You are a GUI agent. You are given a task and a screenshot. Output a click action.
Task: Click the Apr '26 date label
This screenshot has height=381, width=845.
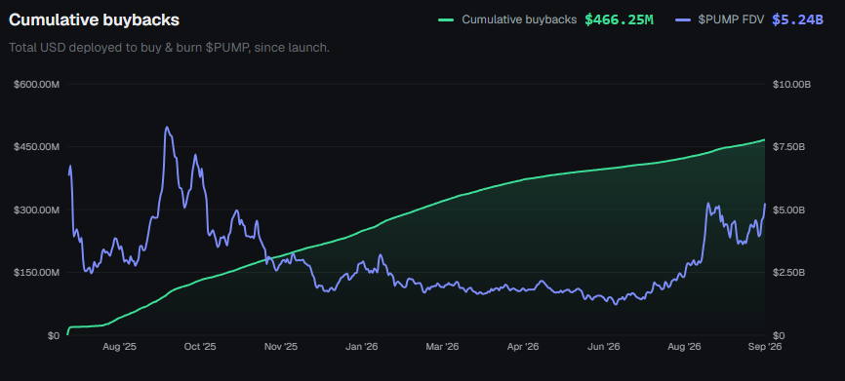tap(523, 347)
